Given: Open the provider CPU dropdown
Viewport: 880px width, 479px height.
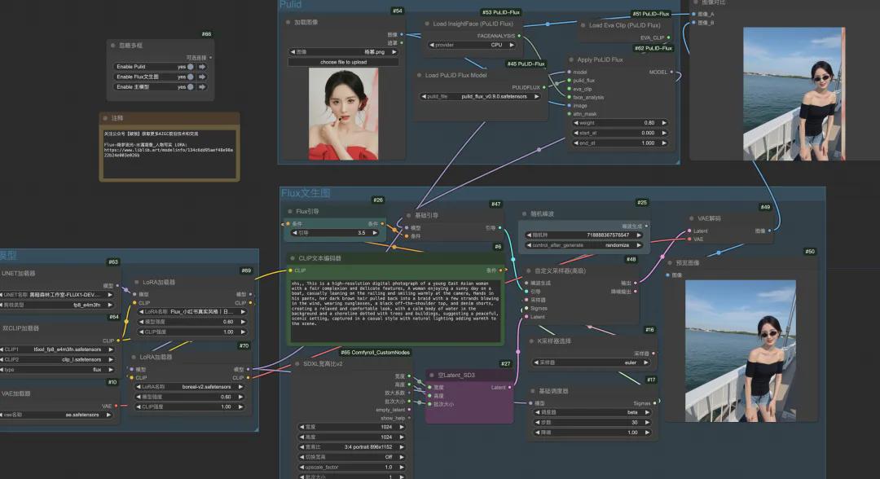Looking at the screenshot, I should coord(473,45).
